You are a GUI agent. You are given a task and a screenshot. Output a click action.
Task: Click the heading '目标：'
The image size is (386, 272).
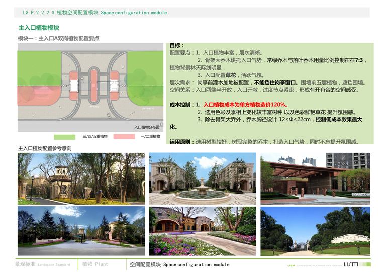point(177,46)
